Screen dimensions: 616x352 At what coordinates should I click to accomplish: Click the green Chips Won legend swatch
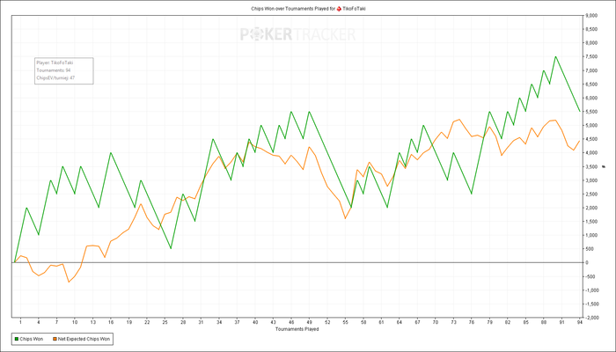(16, 339)
